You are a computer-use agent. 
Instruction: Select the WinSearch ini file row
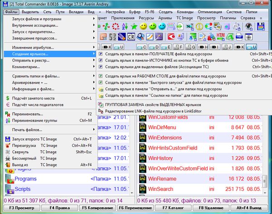click(x=200, y=189)
